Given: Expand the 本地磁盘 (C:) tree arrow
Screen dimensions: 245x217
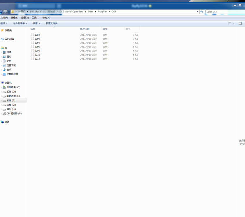Looking at the screenshot, I should click(x=1, y=87).
